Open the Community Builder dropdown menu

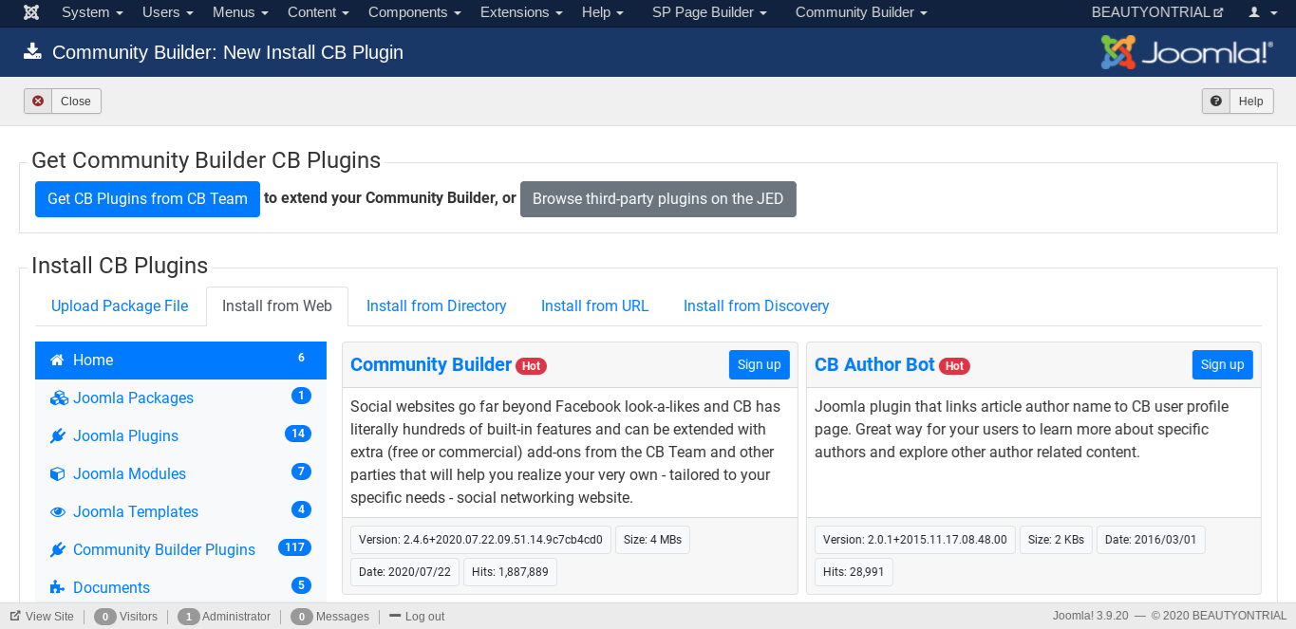coord(861,12)
